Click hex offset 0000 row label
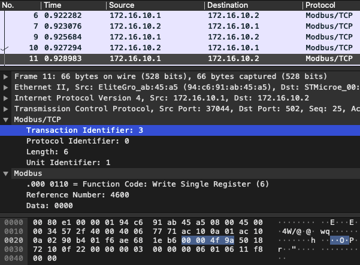This screenshot has height=265, width=360. 14,223
